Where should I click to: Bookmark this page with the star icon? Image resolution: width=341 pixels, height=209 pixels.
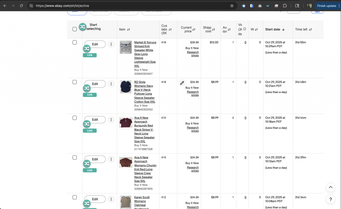[232, 6]
